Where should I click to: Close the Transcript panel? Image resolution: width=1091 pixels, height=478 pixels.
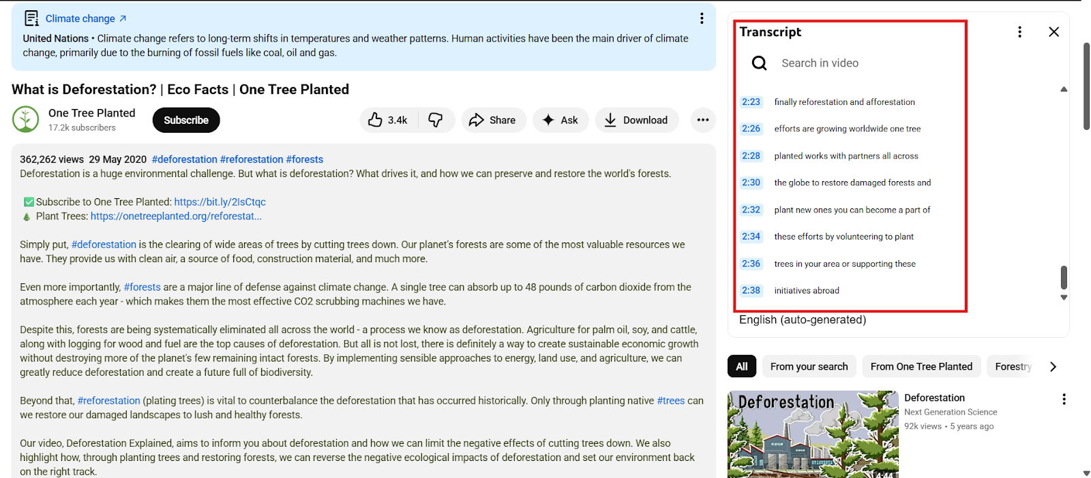pos(1054,32)
